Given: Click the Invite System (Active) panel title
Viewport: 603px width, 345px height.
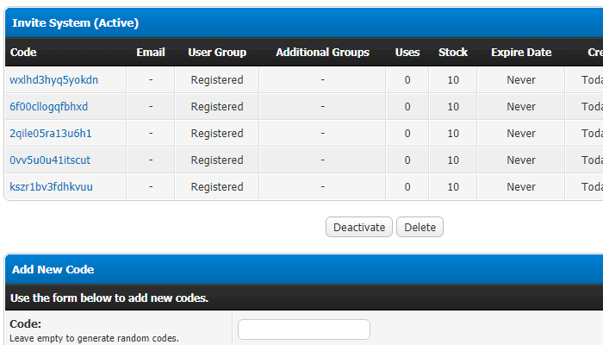Looking at the screenshot, I should pyautogui.click(x=75, y=23).
